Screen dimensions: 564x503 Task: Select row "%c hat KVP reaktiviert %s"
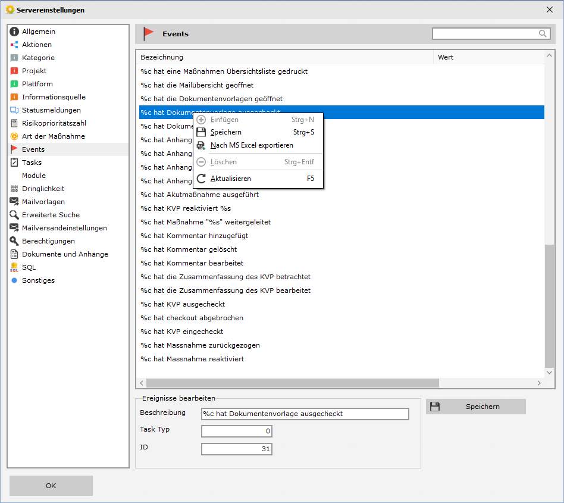(341, 208)
